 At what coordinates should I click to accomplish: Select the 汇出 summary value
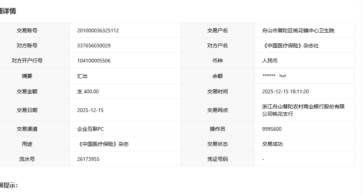(x=82, y=76)
